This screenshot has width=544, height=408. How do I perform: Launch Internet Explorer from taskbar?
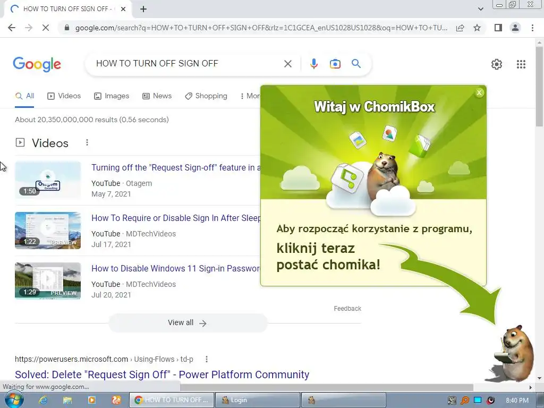click(43, 400)
